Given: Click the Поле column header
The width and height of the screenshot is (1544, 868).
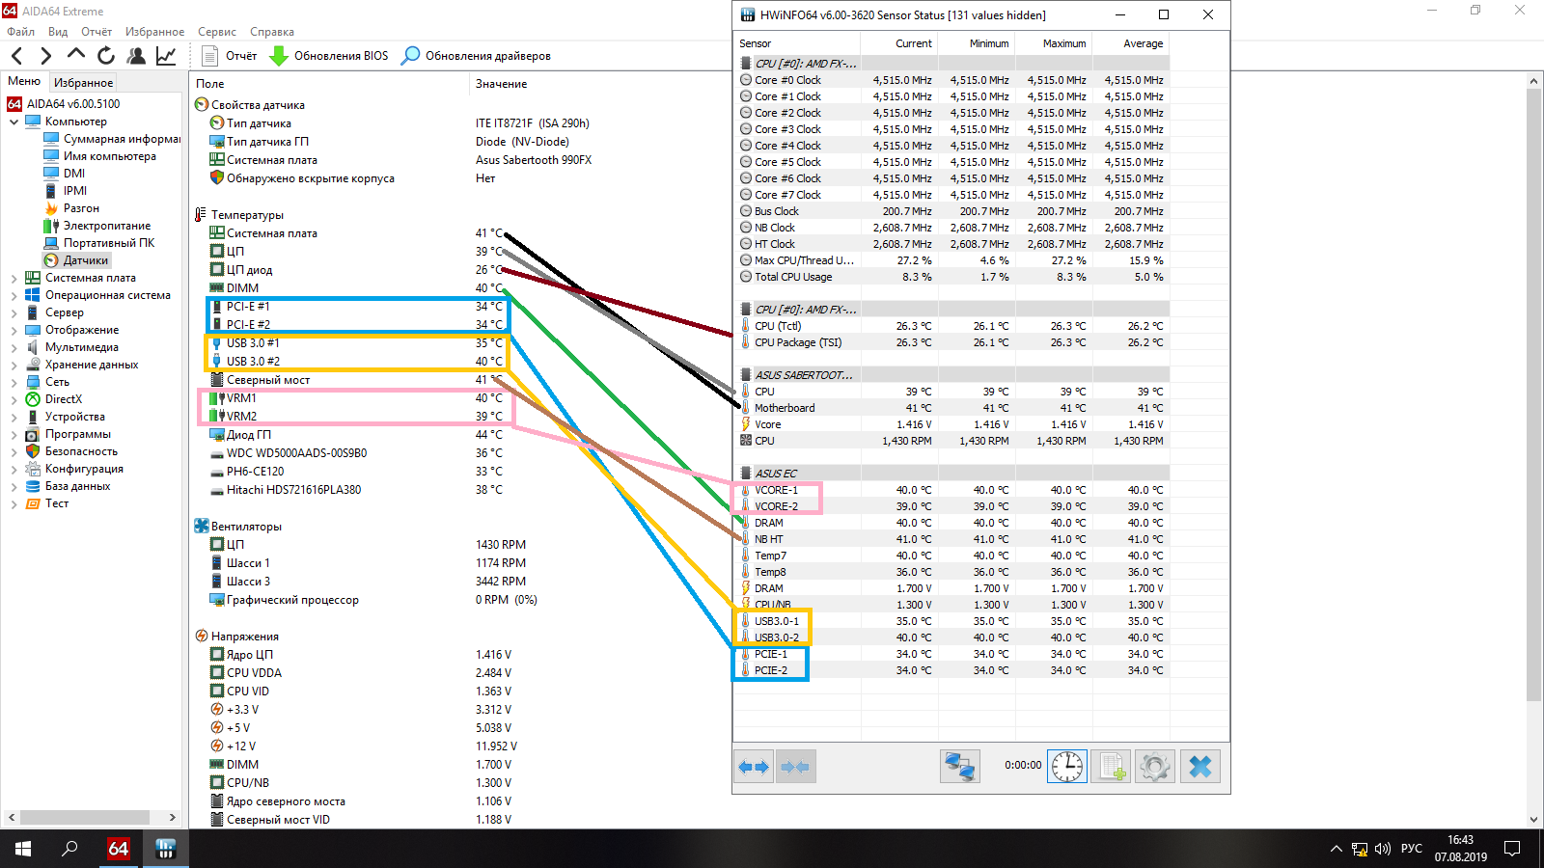Looking at the screenshot, I should point(328,84).
